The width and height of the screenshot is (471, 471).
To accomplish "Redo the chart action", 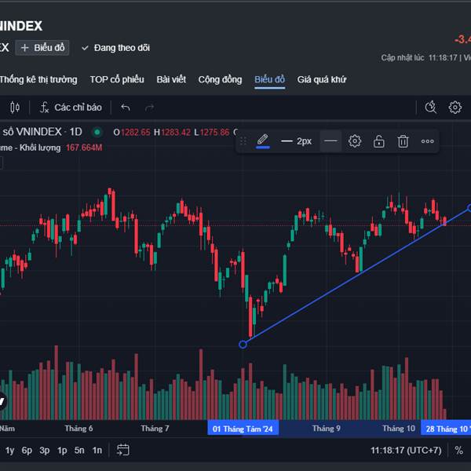I will 149,108.
